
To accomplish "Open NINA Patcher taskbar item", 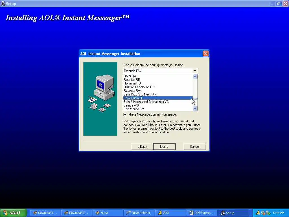I will [139, 213].
